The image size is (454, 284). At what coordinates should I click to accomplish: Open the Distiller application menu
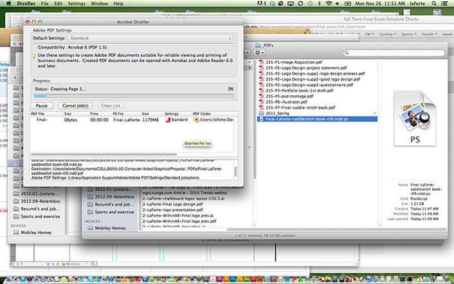click(26, 3)
